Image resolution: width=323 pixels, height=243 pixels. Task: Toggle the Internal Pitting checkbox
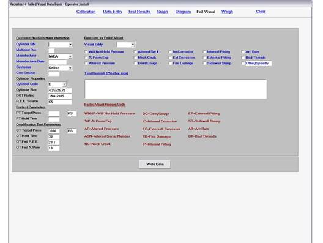(204, 52)
